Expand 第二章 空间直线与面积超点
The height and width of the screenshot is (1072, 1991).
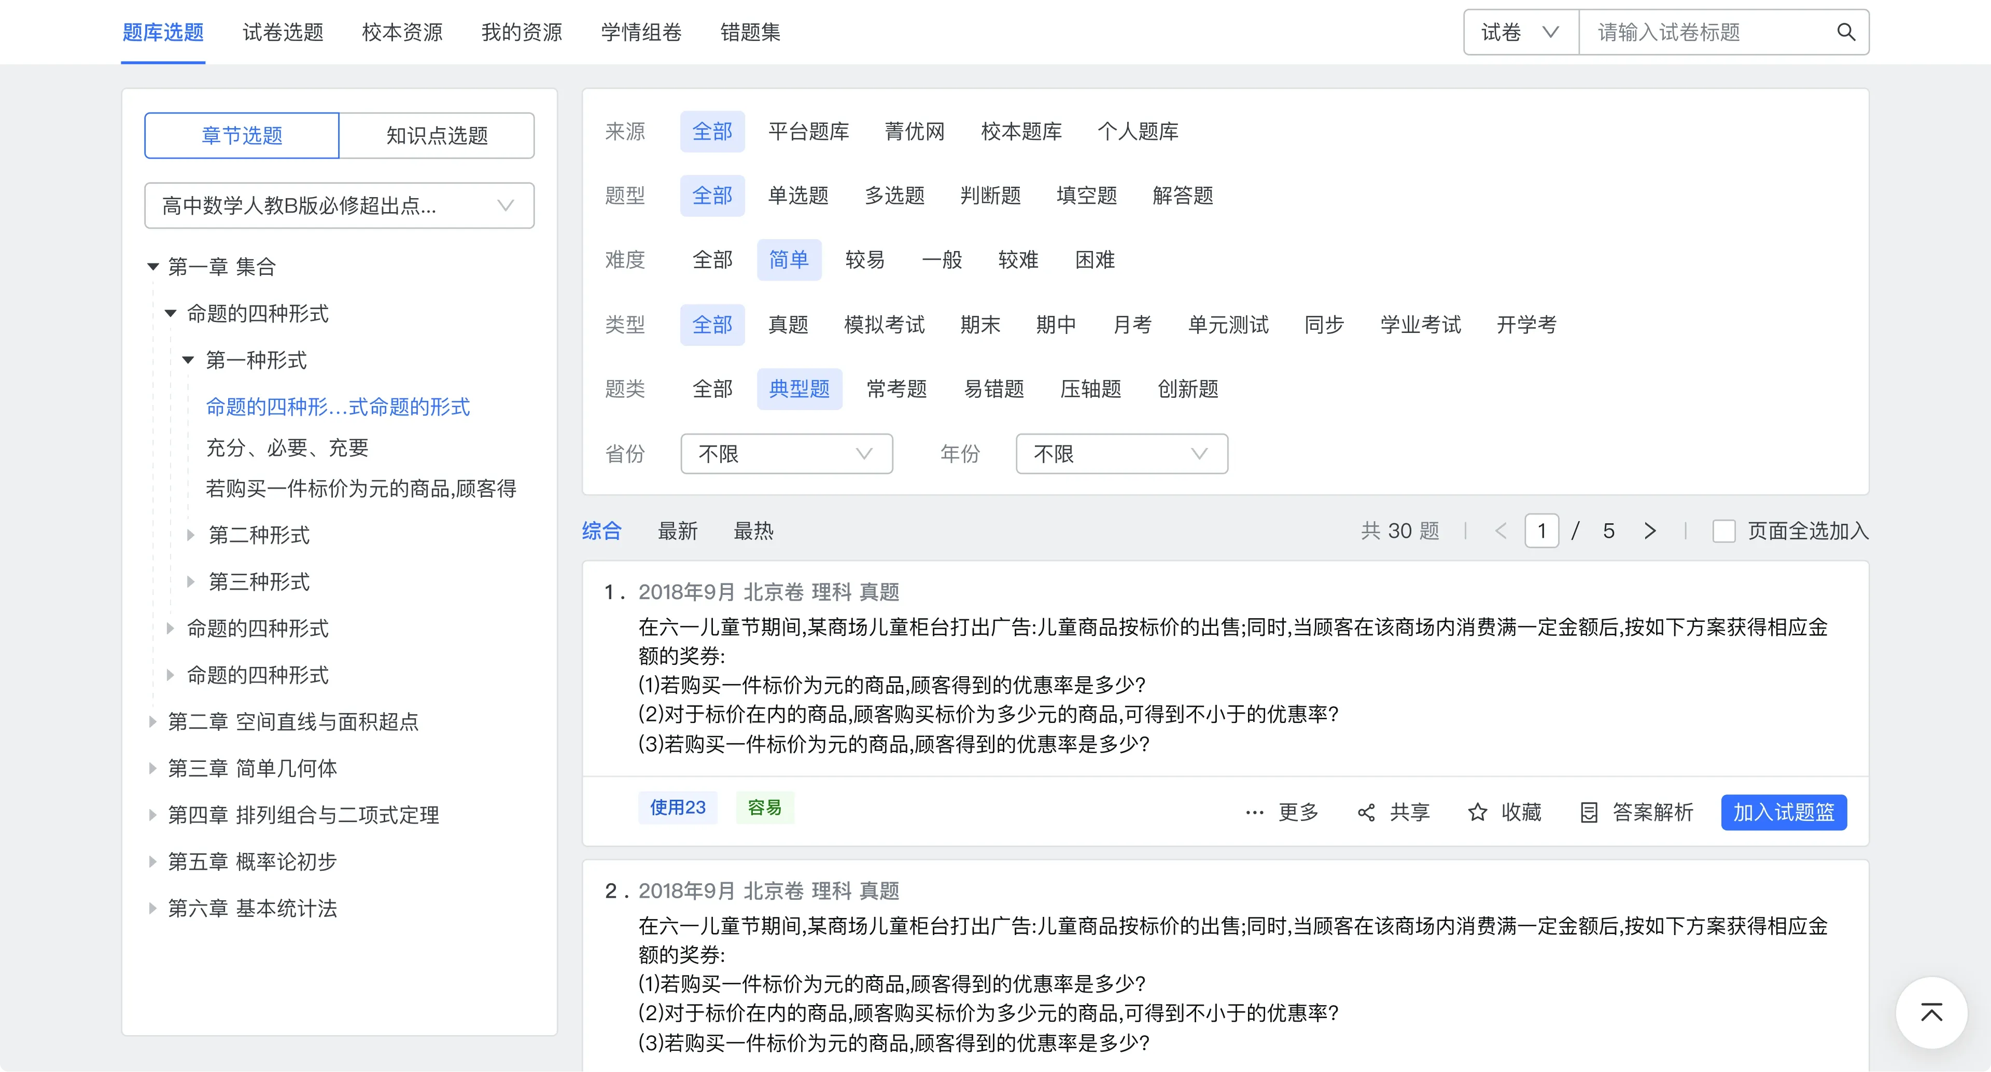(152, 722)
